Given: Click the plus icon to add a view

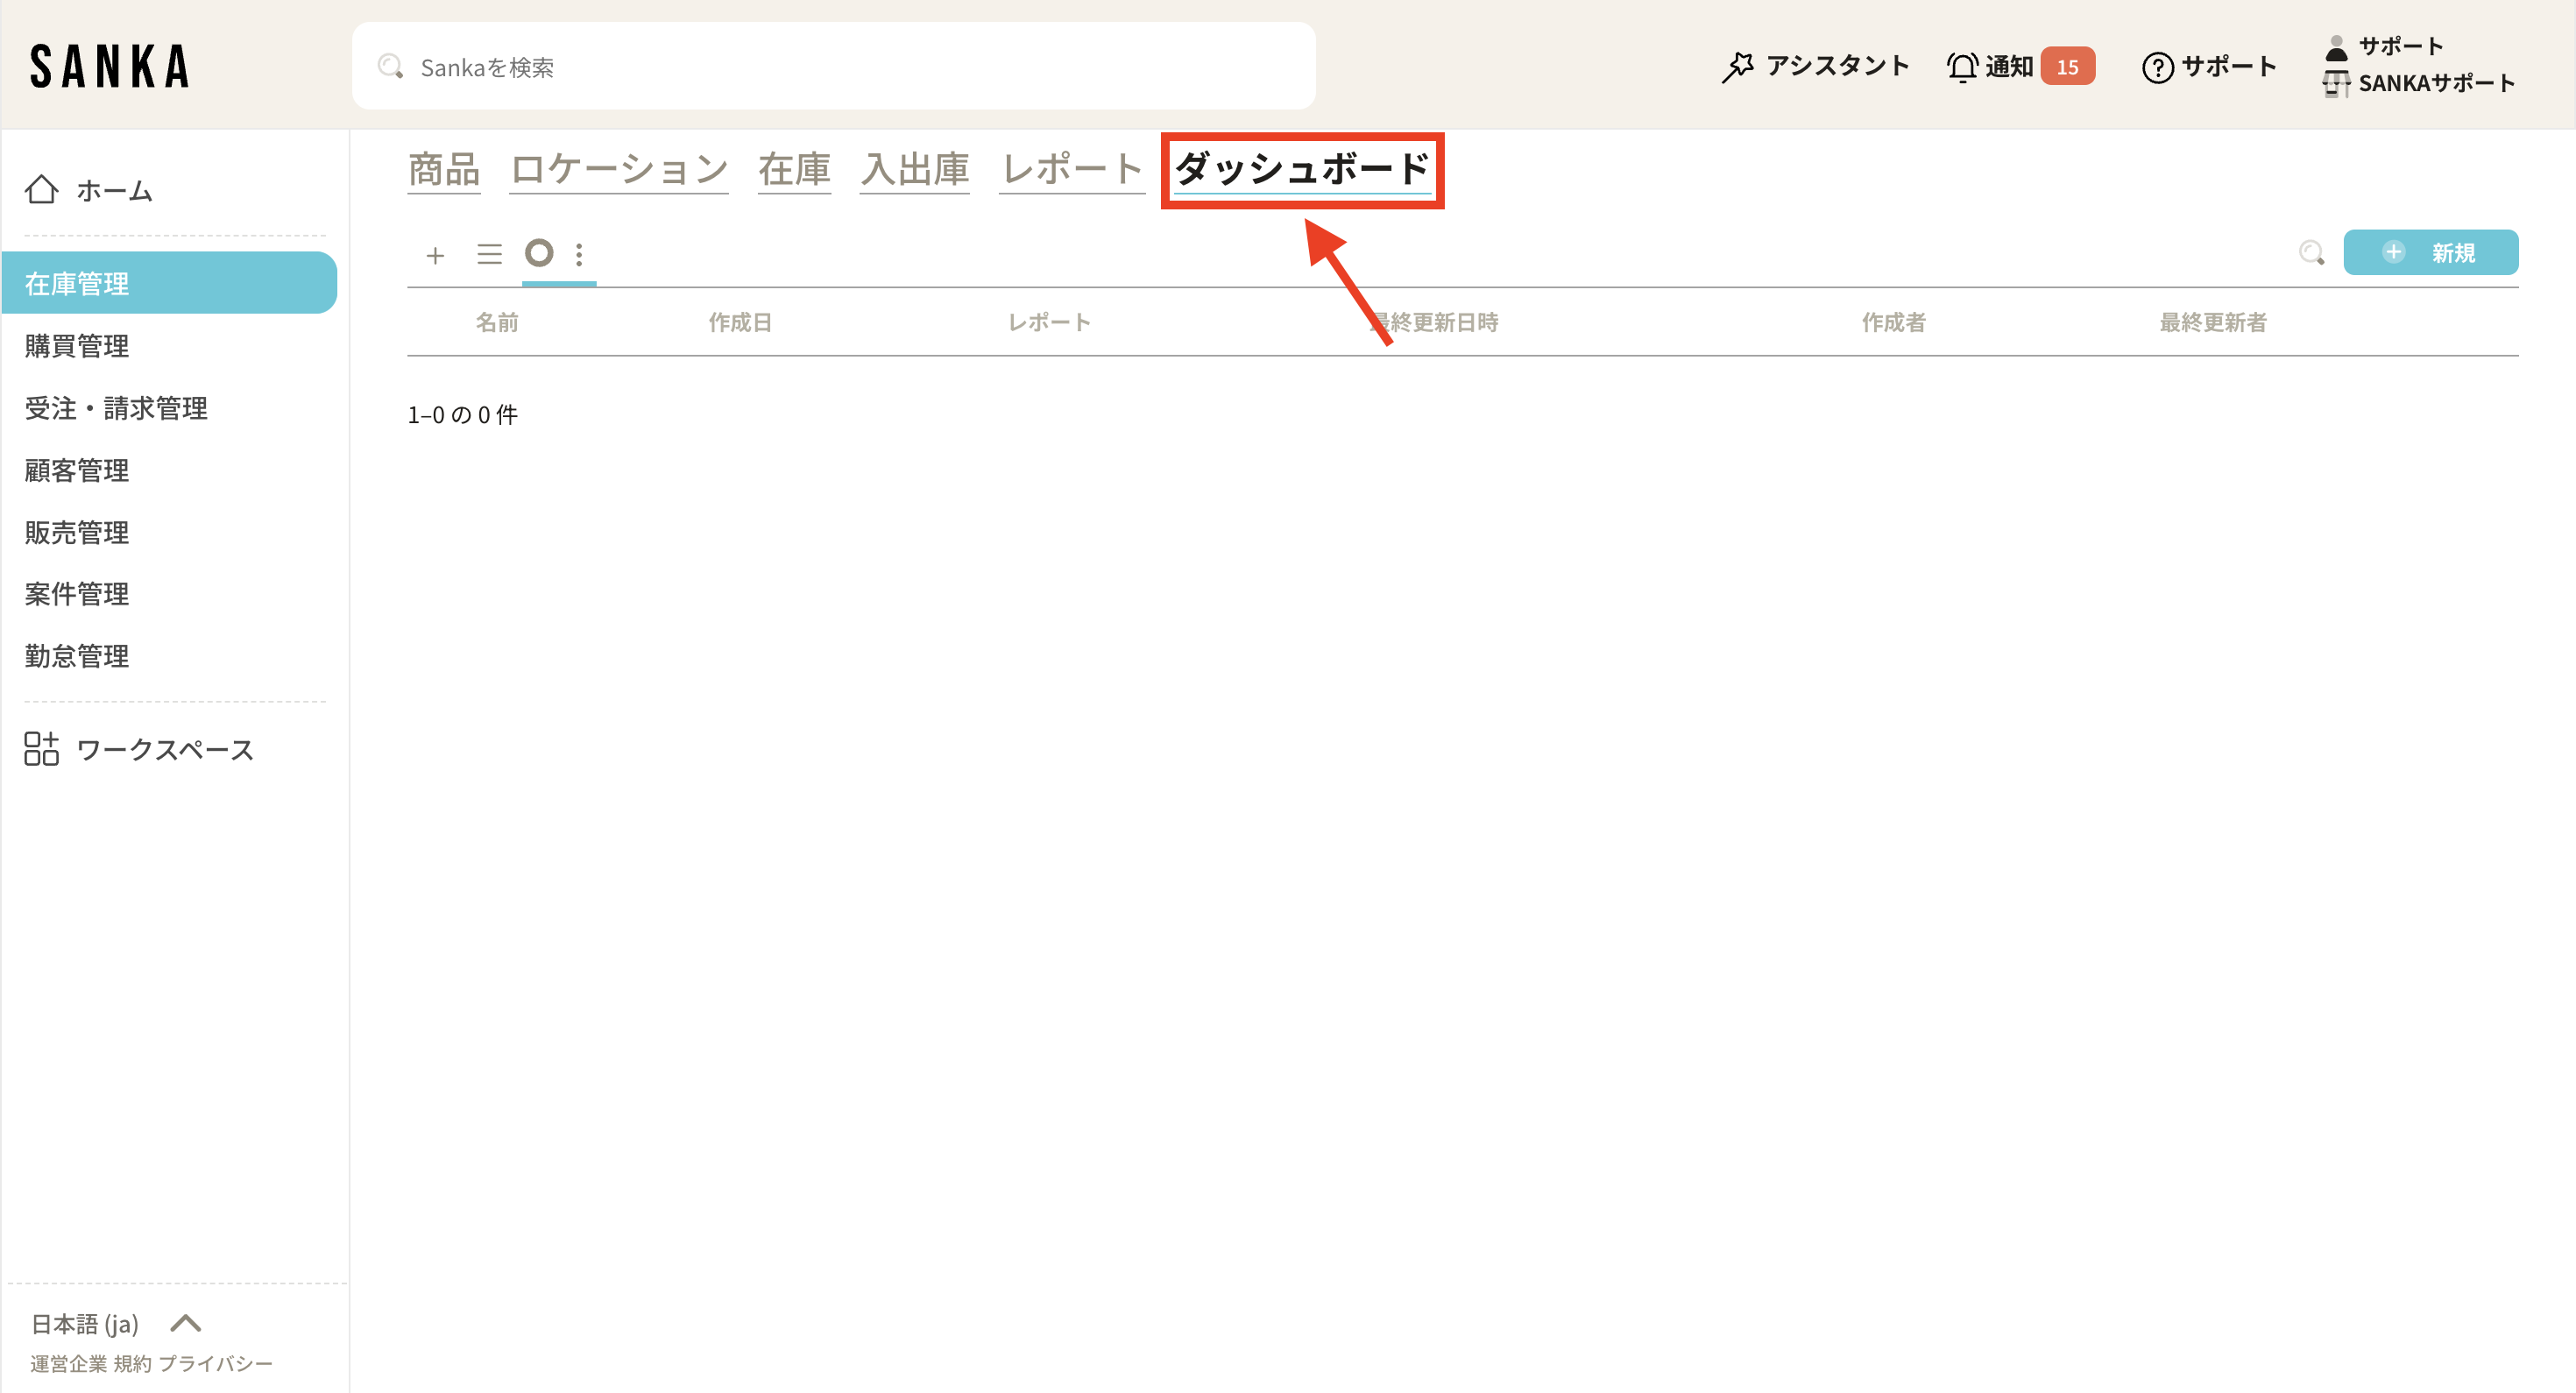Looking at the screenshot, I should pyautogui.click(x=435, y=255).
